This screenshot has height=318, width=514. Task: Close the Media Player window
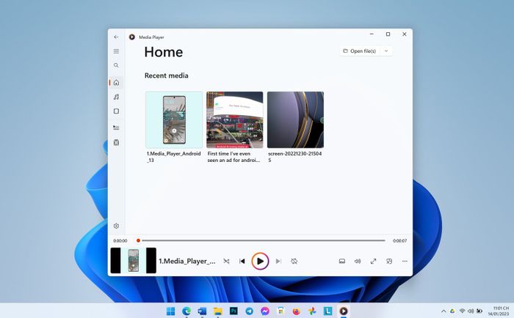point(405,34)
